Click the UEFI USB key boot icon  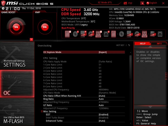tap(98, 34)
